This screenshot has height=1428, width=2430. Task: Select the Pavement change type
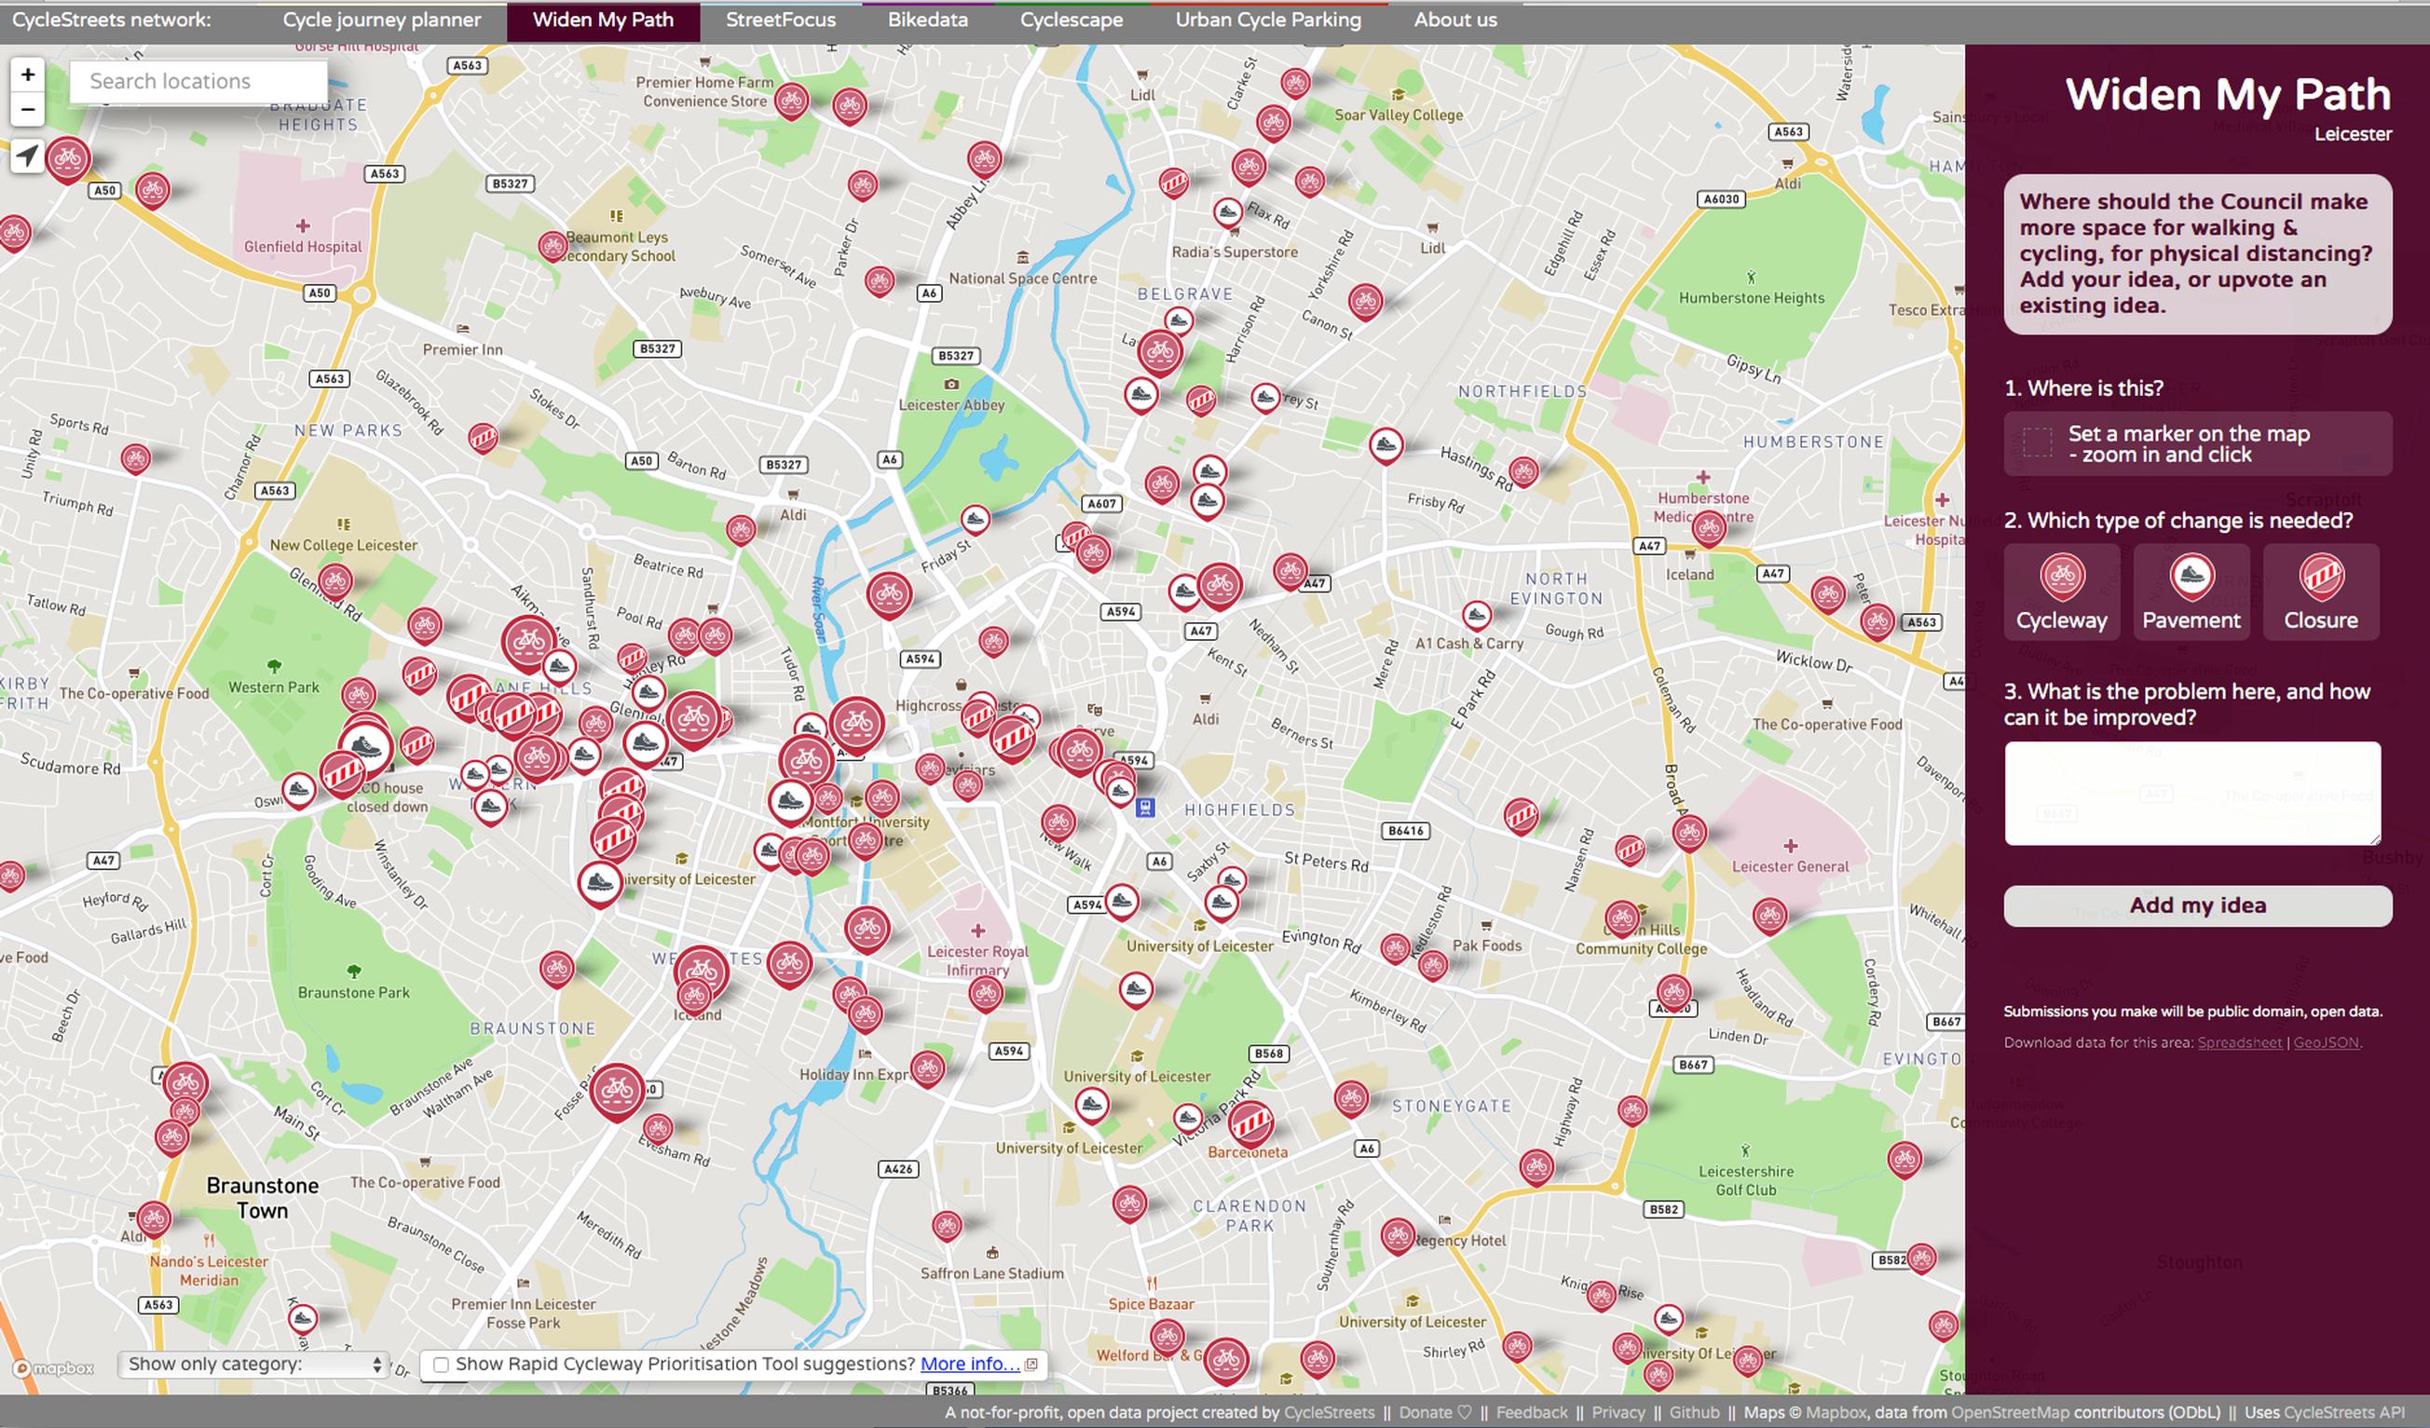(x=2191, y=592)
